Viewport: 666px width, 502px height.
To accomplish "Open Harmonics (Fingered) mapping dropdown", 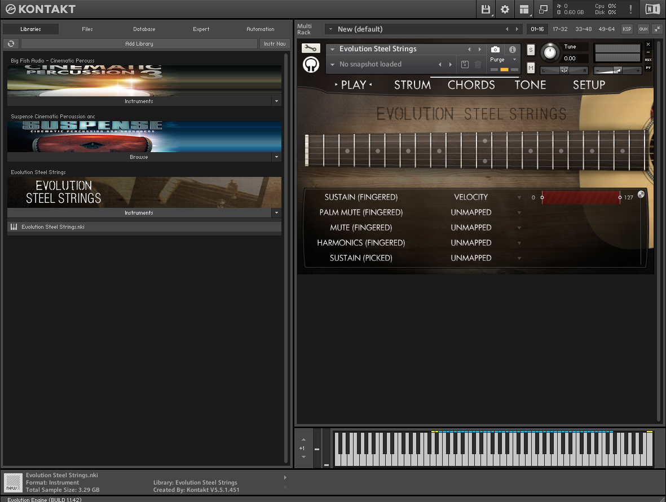I will pos(519,243).
